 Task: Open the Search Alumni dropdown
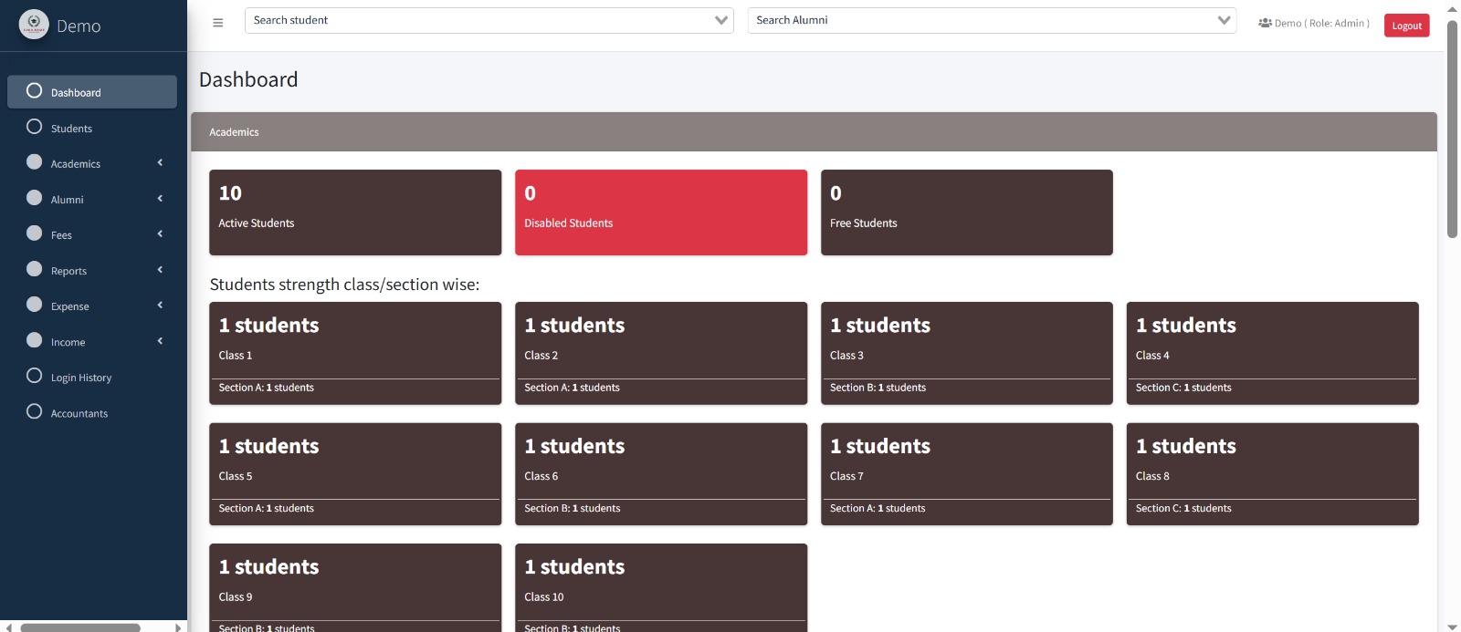click(x=991, y=20)
